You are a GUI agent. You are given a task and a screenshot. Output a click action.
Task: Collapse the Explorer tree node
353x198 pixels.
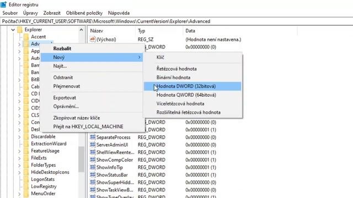coord(13,30)
